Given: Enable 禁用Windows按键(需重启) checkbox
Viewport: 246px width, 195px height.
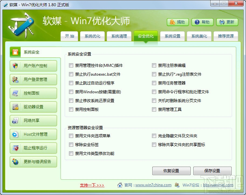Looking at the screenshot, I should pos(71,92).
